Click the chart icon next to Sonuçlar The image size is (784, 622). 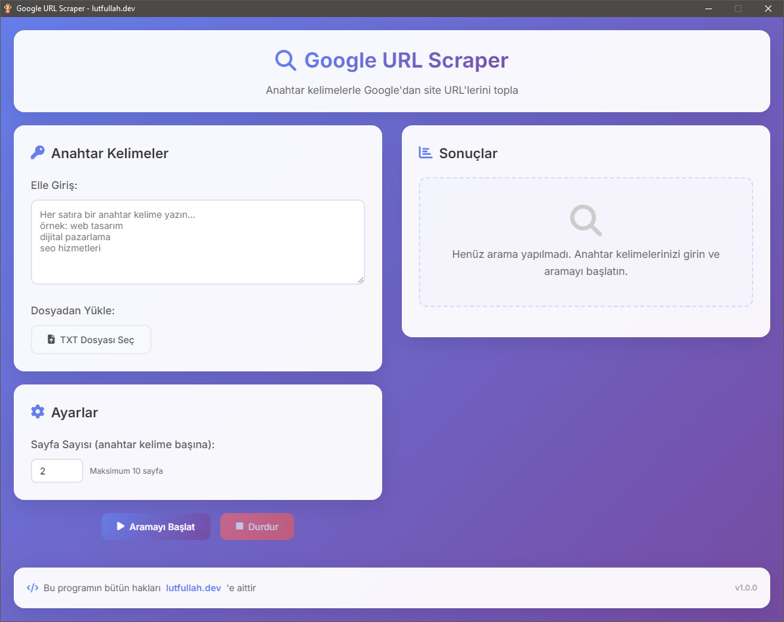point(424,152)
